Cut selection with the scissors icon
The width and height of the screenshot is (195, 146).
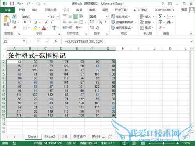[14, 16]
